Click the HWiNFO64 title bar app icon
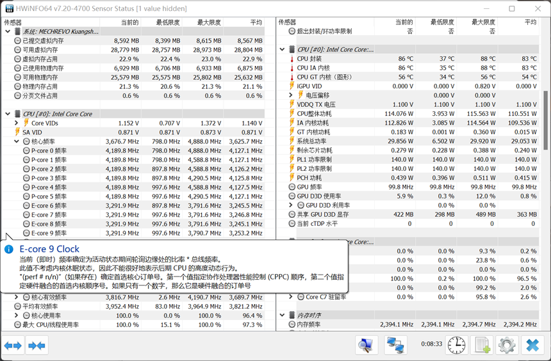The height and width of the screenshot is (361, 551). tap(9, 8)
